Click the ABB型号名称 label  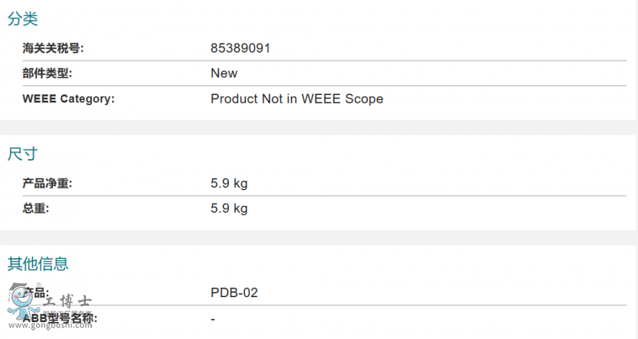click(60, 318)
